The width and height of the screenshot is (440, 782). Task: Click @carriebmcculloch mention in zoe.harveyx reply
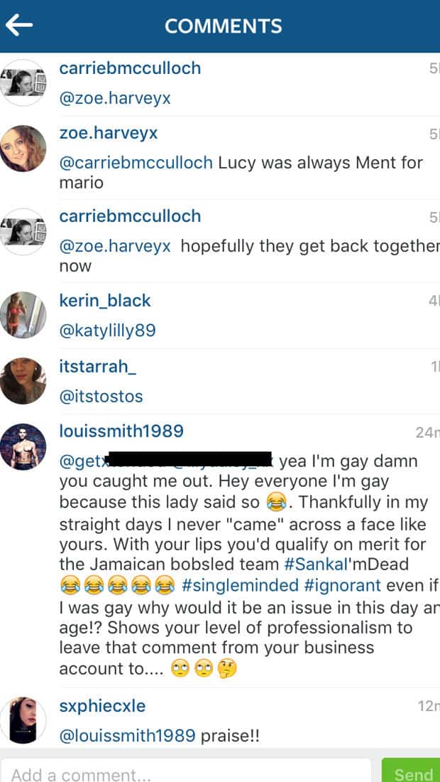[x=136, y=163]
